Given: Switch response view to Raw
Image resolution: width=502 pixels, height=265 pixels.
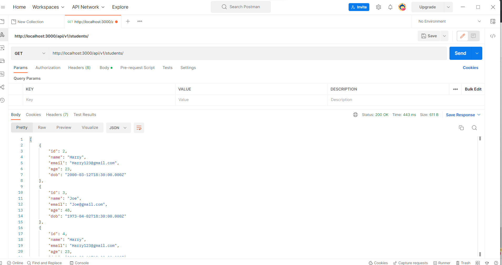Looking at the screenshot, I should pyautogui.click(x=42, y=128).
